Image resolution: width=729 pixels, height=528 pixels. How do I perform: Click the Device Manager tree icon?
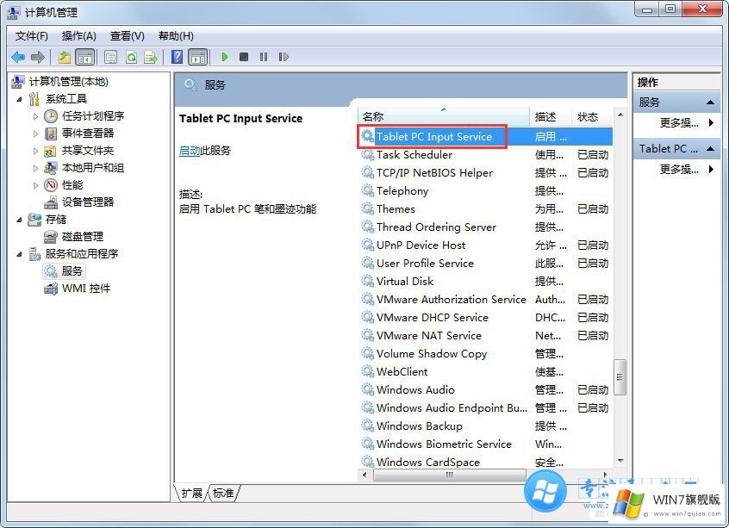click(51, 202)
